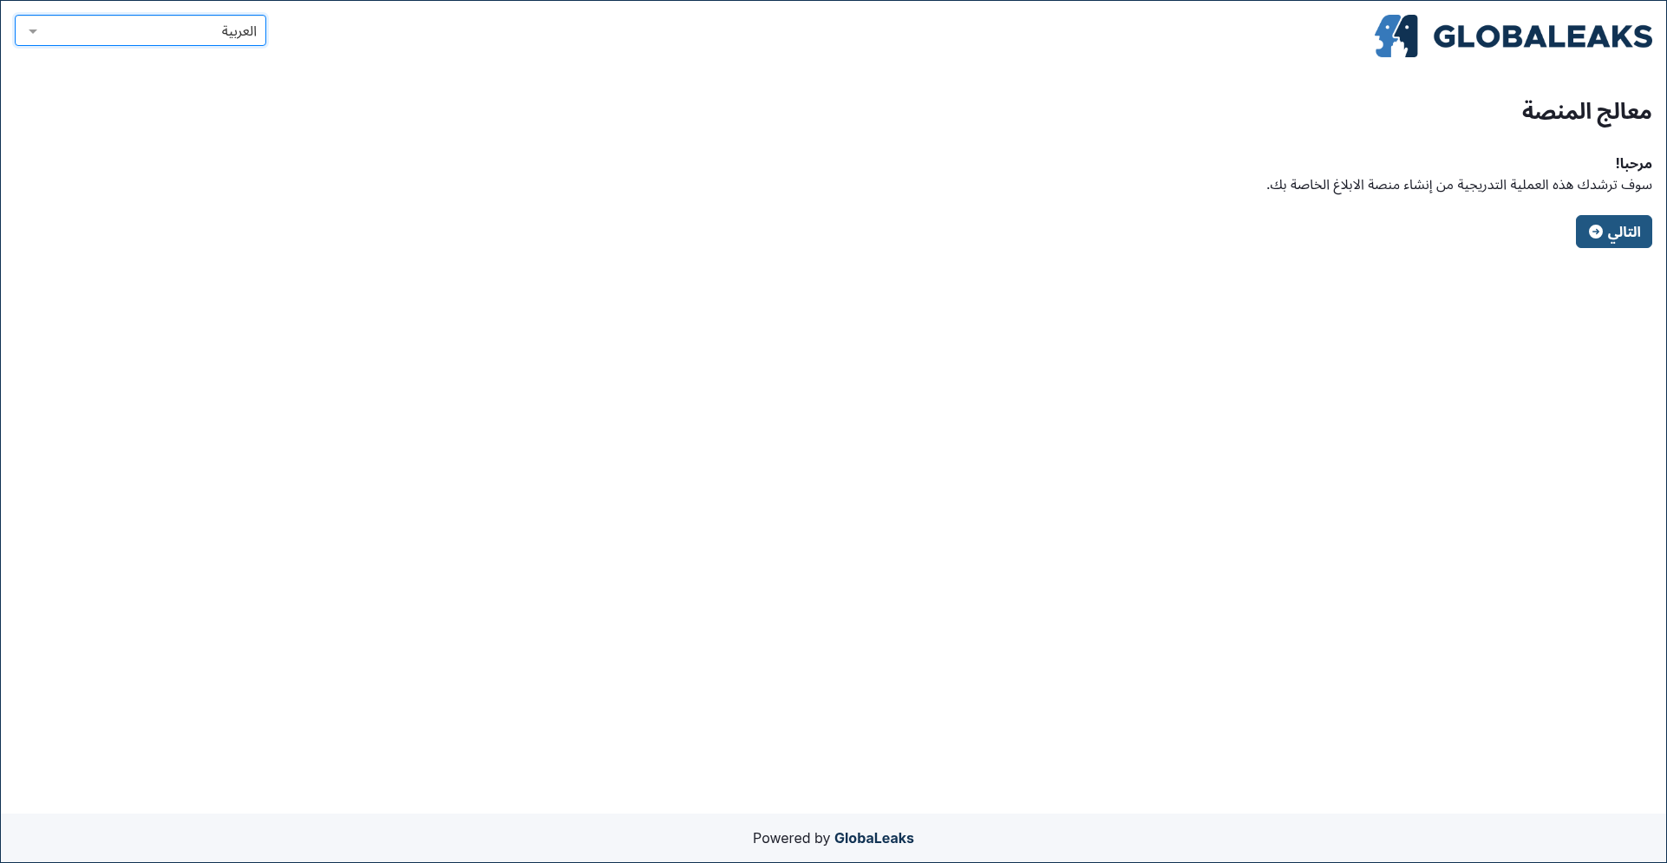Click the معالج المنصة heading

click(x=1586, y=111)
